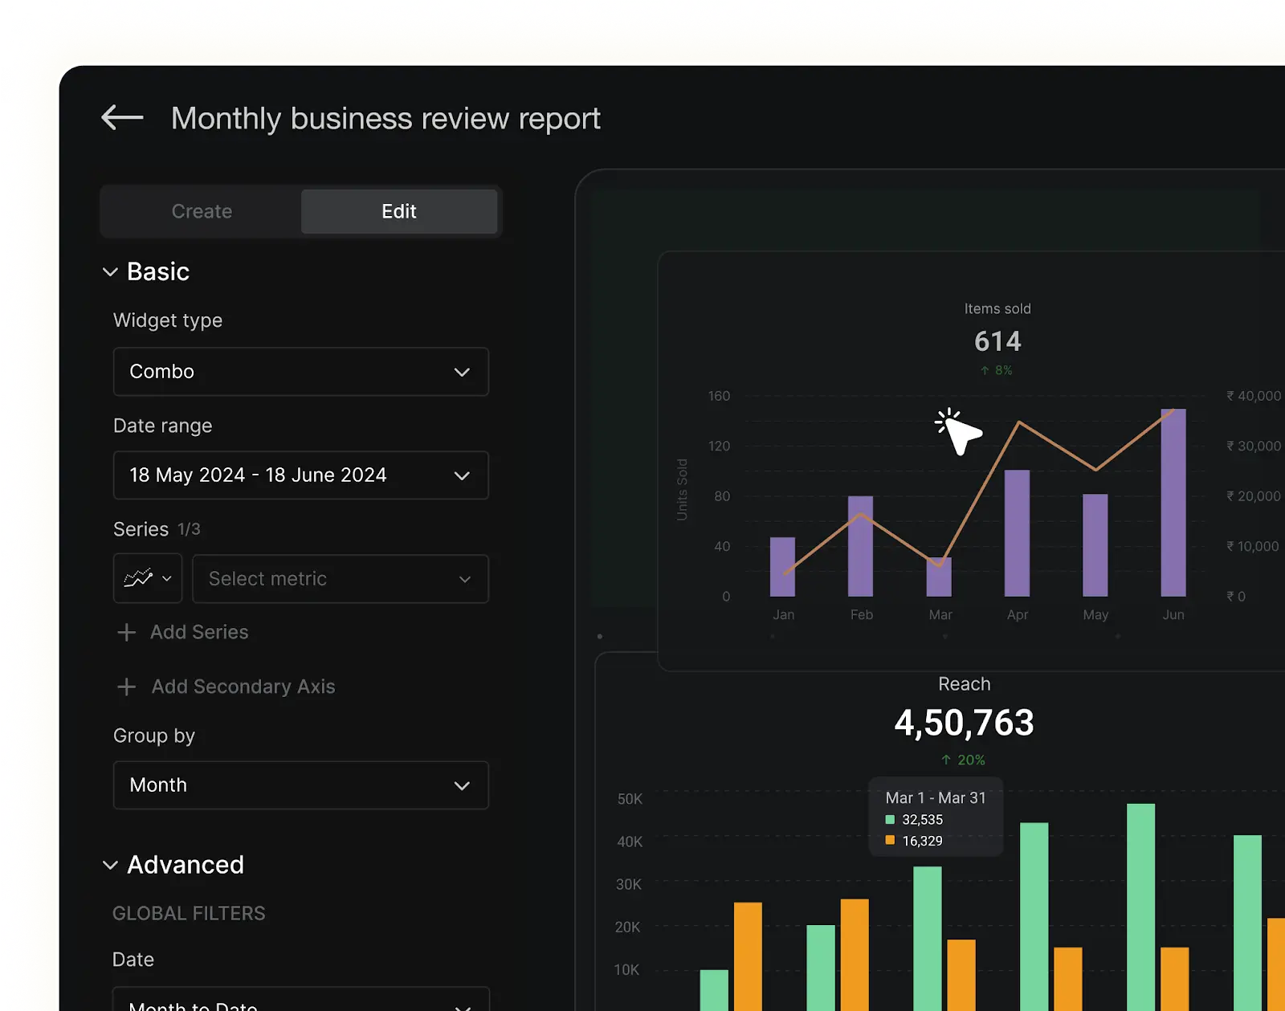Click the Series 1/3 label
The image size is (1285, 1011).
pos(157,529)
